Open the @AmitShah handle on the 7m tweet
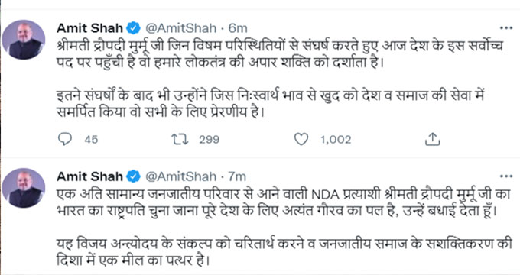 click(x=181, y=176)
